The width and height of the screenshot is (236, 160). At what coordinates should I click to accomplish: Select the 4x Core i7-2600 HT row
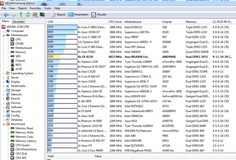[141, 37]
